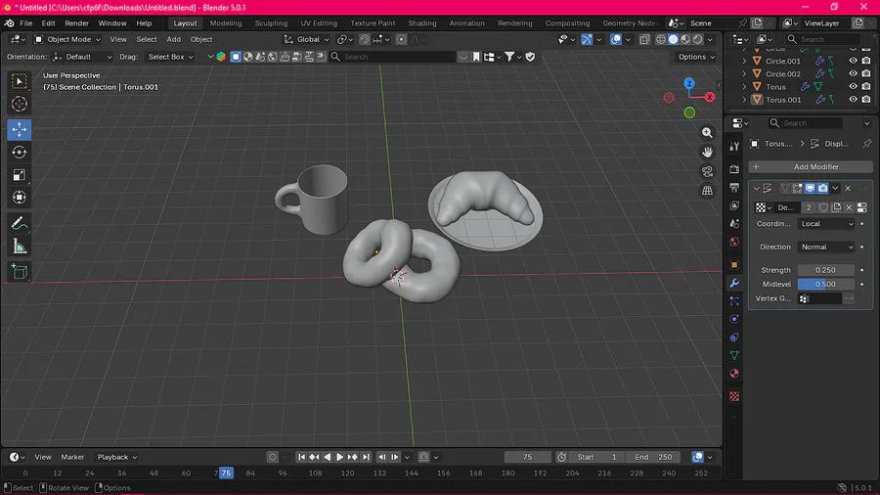Screen dimensions: 880x495
Task: Toggle proportional editing
Action: 401,39
